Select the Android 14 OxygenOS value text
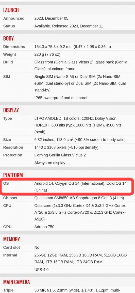135x293 pixels. (80, 187)
